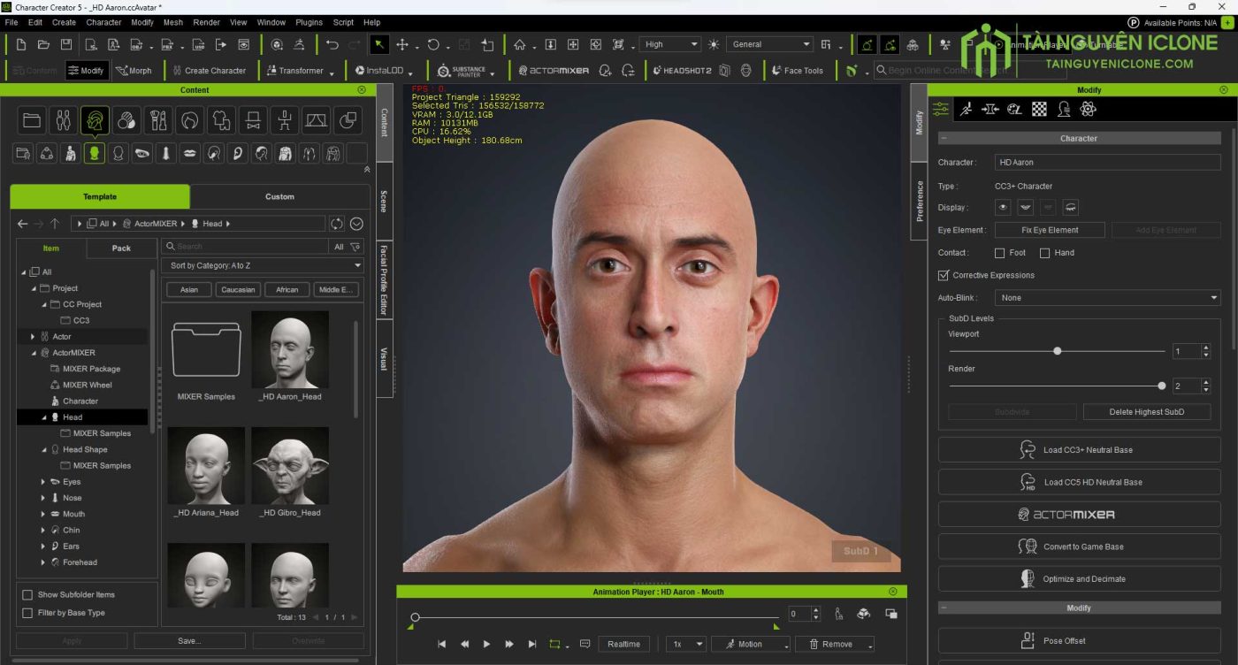Export USD icon in toolbar
Image resolution: width=1238 pixels, height=665 pixels.
(x=199, y=44)
